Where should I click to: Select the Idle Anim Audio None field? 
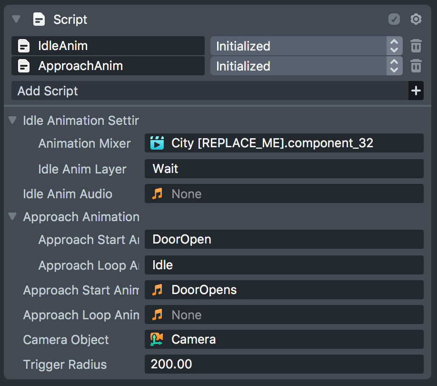pos(284,194)
